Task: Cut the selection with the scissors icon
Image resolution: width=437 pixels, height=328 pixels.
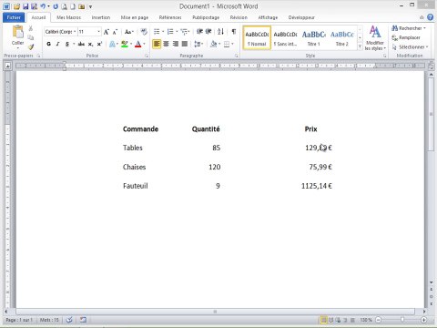Action: pos(31,28)
